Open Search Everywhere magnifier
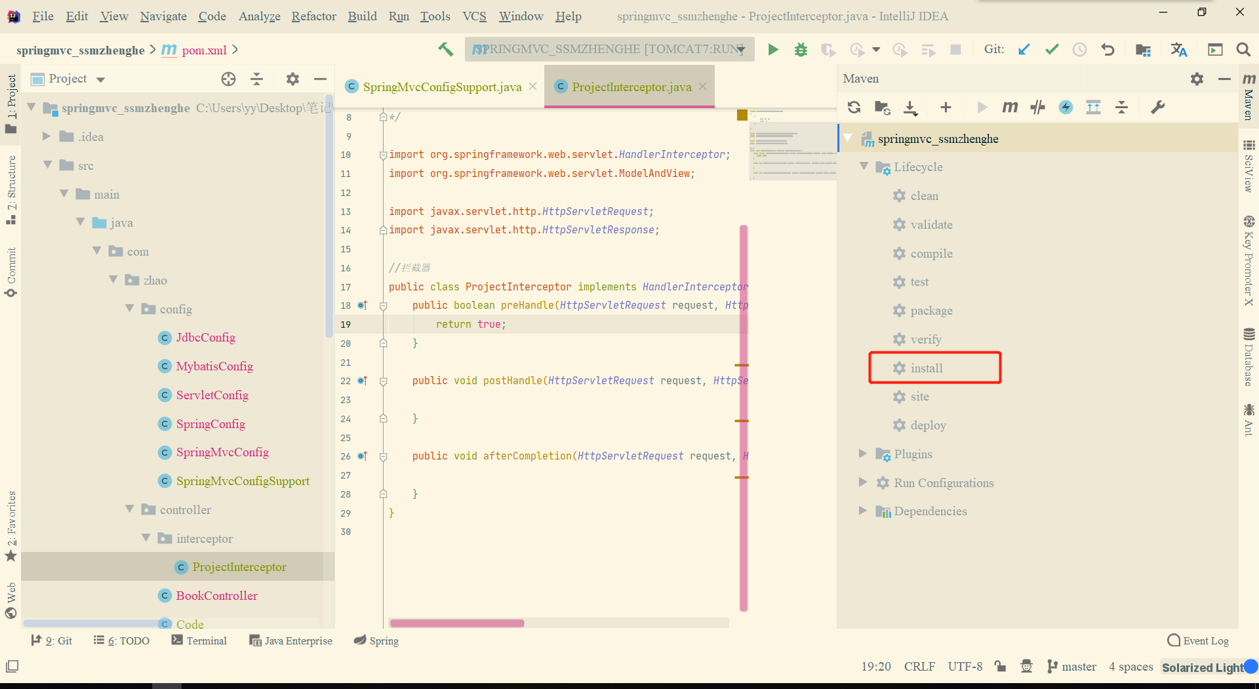The width and height of the screenshot is (1259, 689). click(x=1243, y=50)
